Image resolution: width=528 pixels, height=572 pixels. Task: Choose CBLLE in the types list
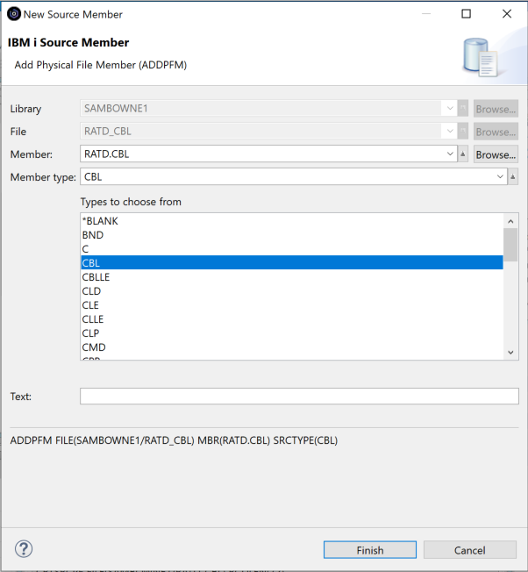(95, 277)
